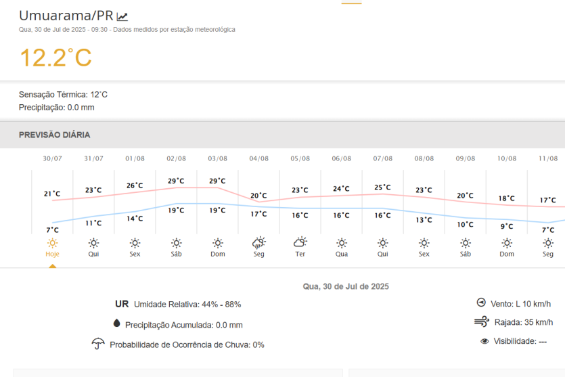Screen dimensions: 565x377
Task: Click the droplet icon for Precipitação Acumulada
Action: pyautogui.click(x=116, y=324)
